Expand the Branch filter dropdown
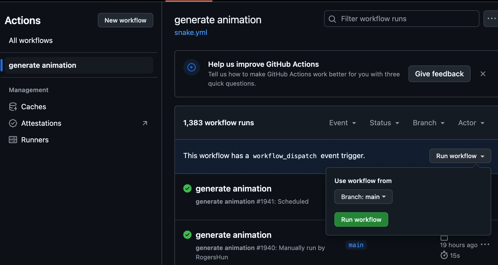Screen dimensions: 498x265 (429, 123)
